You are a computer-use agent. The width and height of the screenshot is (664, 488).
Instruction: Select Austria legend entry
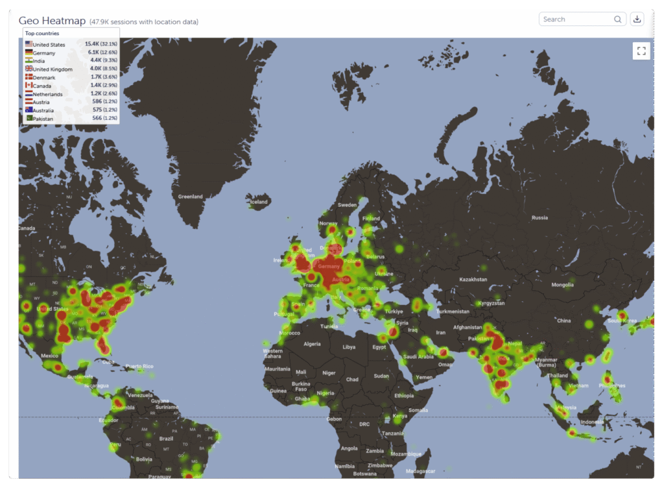pyautogui.click(x=71, y=102)
